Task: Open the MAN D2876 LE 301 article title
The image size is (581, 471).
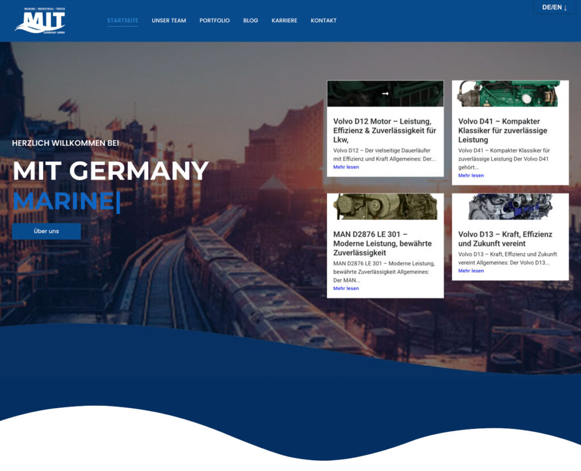Action: pos(382,243)
